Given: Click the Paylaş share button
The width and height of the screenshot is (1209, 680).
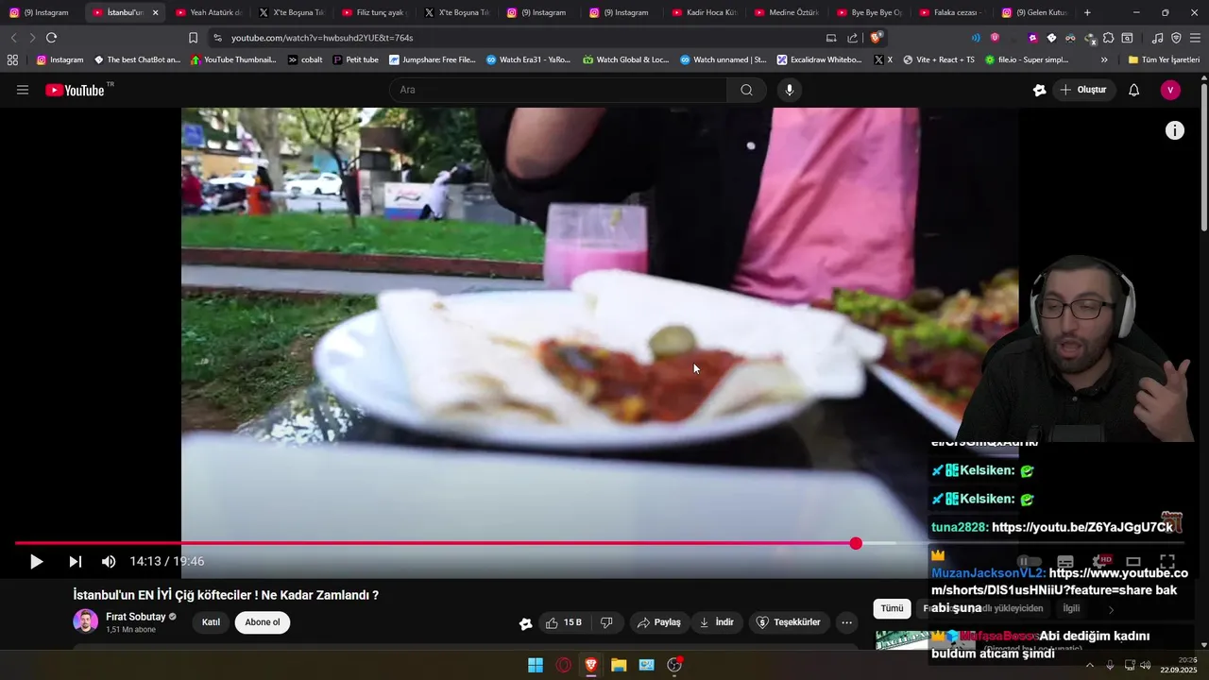Looking at the screenshot, I should coord(658,622).
